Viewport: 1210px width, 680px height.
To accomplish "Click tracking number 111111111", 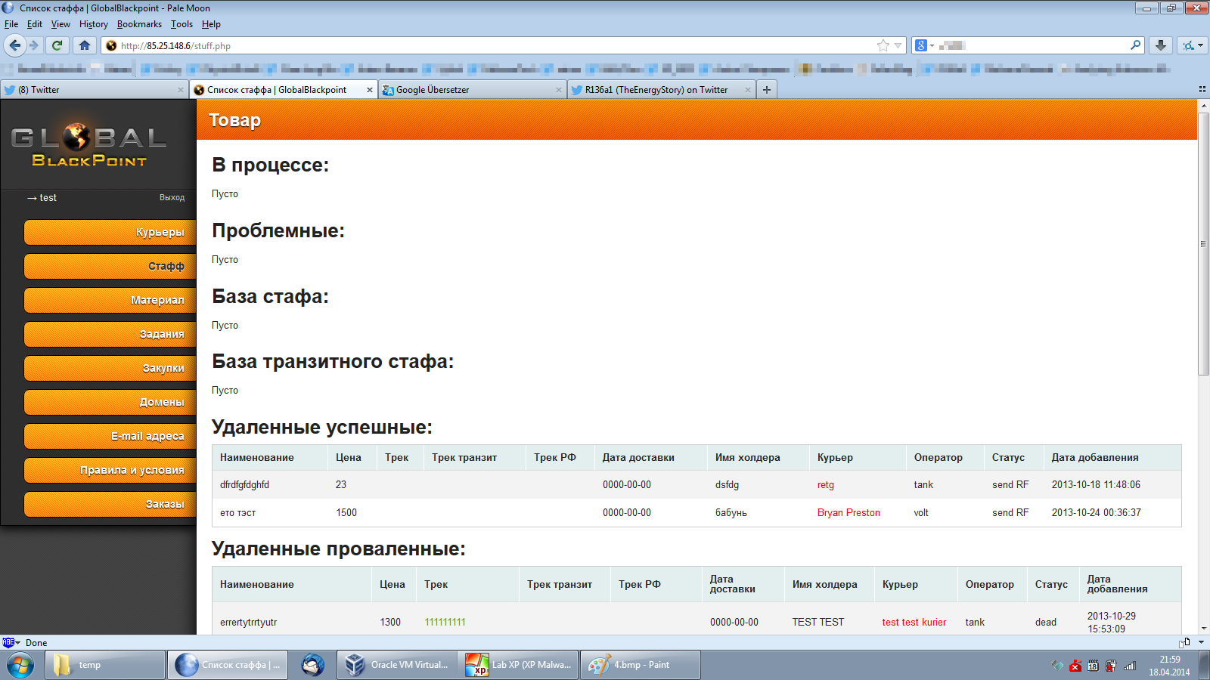I will (x=445, y=623).
